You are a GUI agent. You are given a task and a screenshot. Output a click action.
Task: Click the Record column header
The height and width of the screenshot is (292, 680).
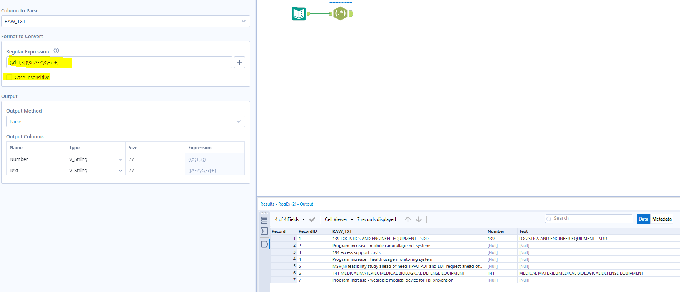pos(283,231)
